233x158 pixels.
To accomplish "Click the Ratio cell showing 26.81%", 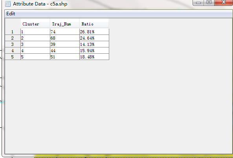I will tap(94, 32).
